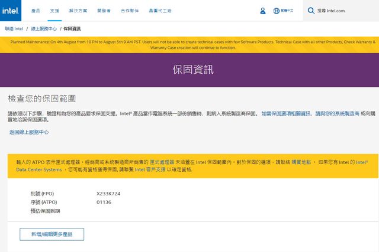Expand the 解決方案 menu

77,11
